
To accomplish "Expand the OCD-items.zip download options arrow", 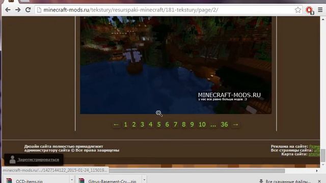I will [x=71, y=179].
